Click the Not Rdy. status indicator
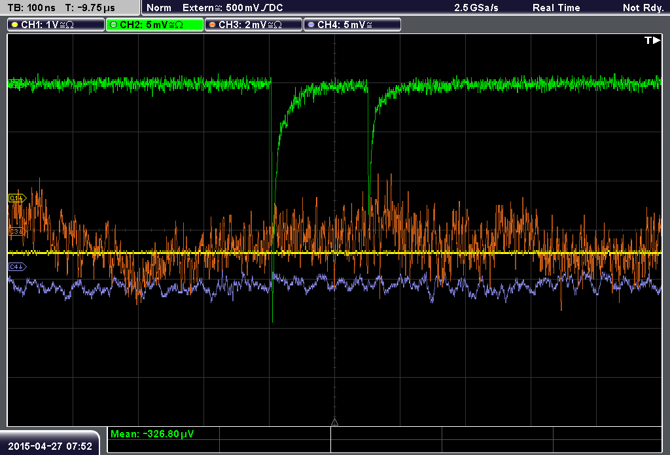Viewport: 670px width, 455px height. pos(643,8)
